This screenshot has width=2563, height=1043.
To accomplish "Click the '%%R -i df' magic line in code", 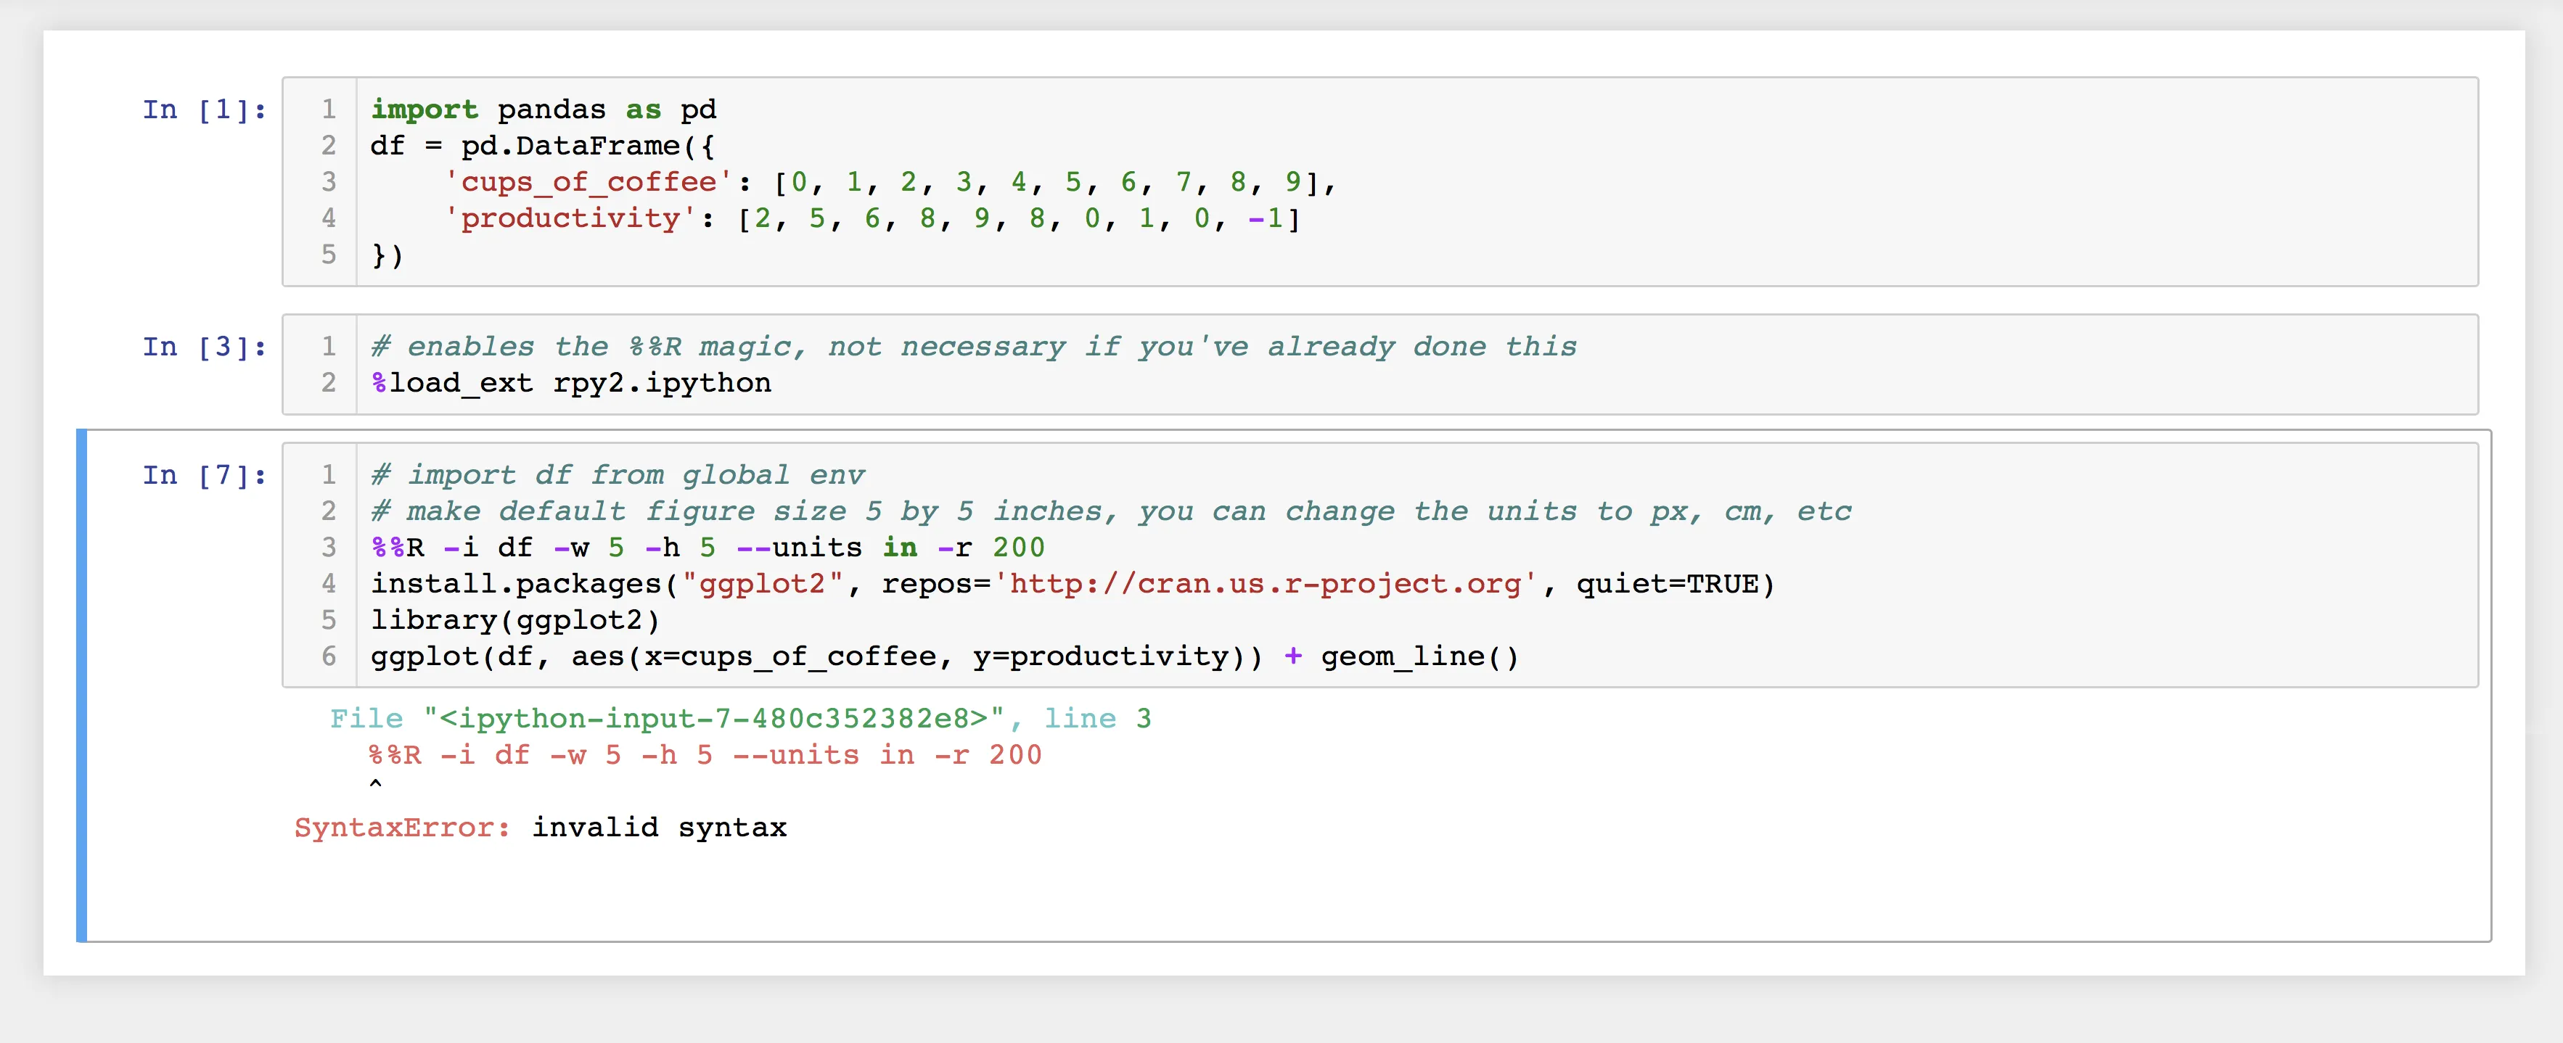I will pyautogui.click(x=453, y=548).
